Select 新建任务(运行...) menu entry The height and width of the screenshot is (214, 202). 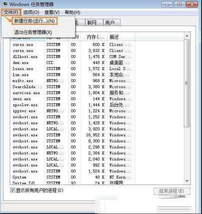point(35,21)
